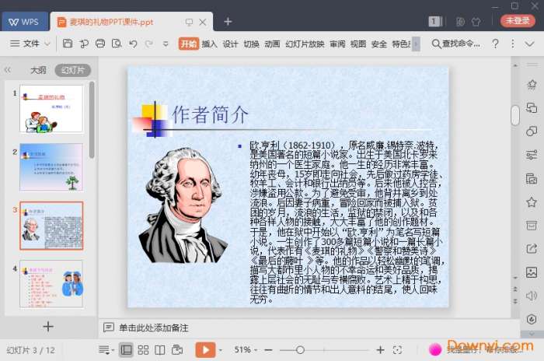Expand the 文件 dropdown arrow

click(47, 44)
